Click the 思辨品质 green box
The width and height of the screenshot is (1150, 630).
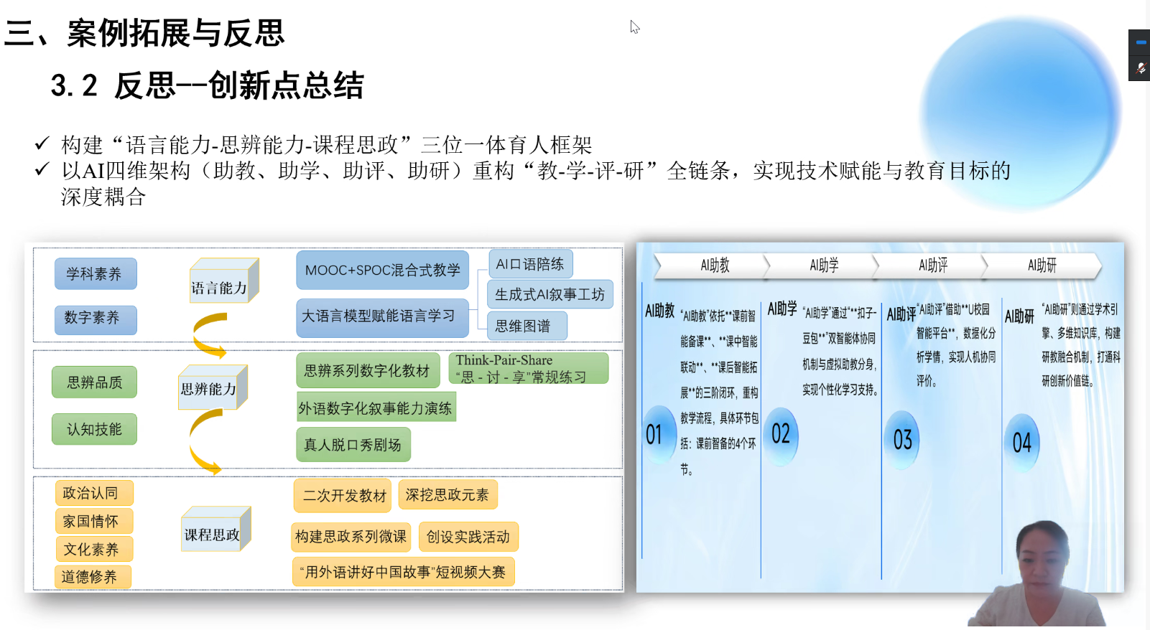click(94, 382)
